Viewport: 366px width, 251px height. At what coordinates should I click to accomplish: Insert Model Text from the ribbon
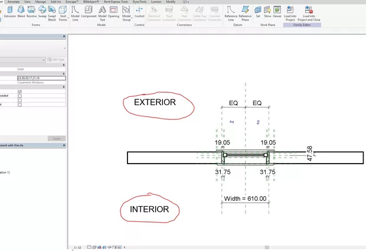pyautogui.click(x=102, y=12)
